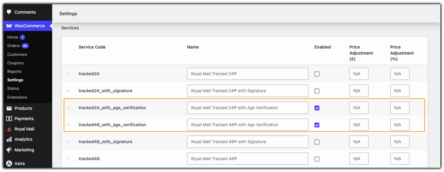Click the WooCommerce logo icon in sidebar

pyautogui.click(x=9, y=26)
